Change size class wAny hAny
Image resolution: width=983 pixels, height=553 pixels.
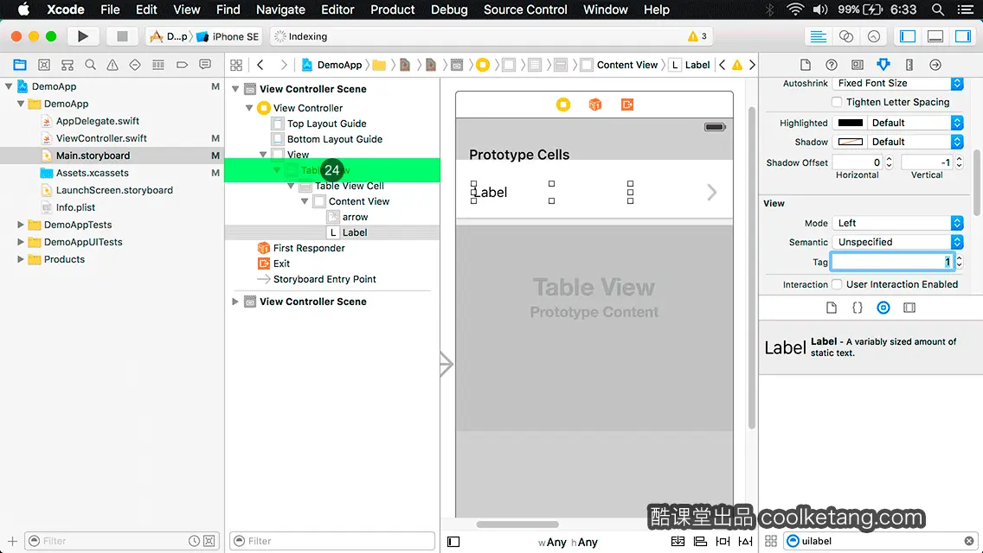coord(568,542)
